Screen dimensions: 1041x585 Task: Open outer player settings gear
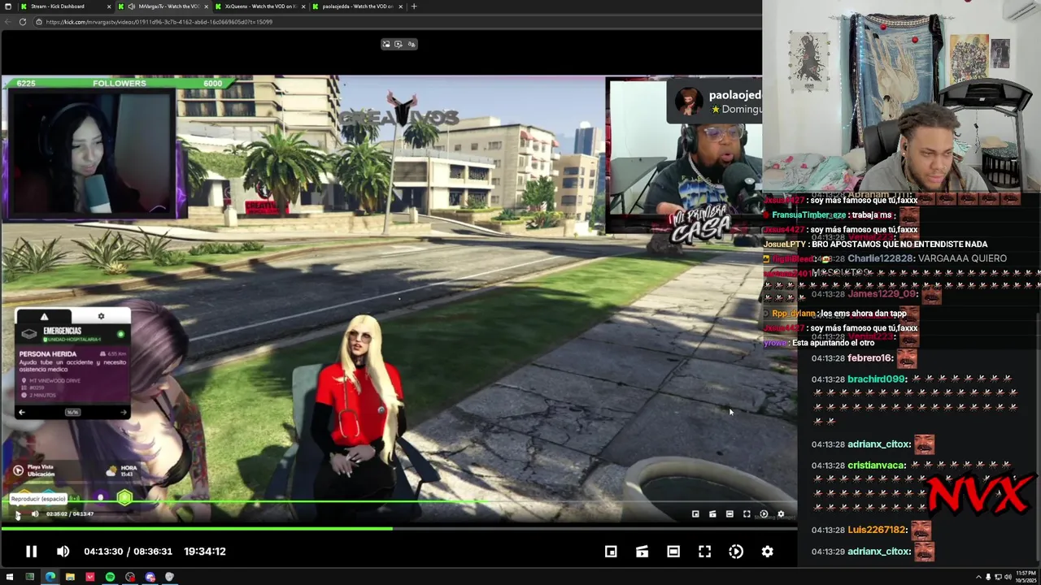(x=767, y=552)
